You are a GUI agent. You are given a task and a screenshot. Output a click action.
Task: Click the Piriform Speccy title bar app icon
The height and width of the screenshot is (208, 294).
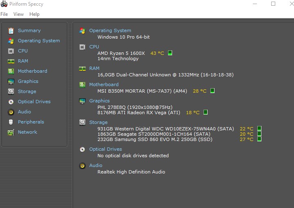(x=4, y=4)
